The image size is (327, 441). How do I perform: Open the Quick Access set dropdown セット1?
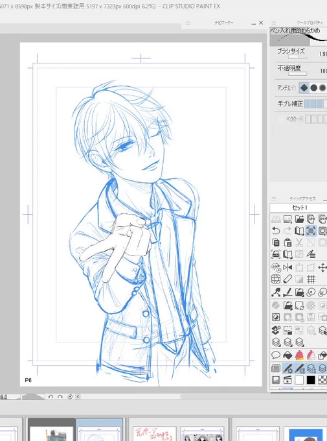pyautogui.click(x=299, y=208)
